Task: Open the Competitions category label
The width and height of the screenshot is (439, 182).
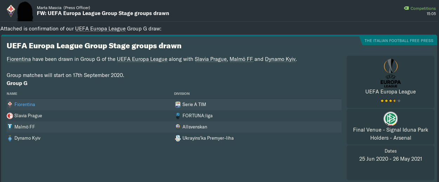Action: click(423, 8)
